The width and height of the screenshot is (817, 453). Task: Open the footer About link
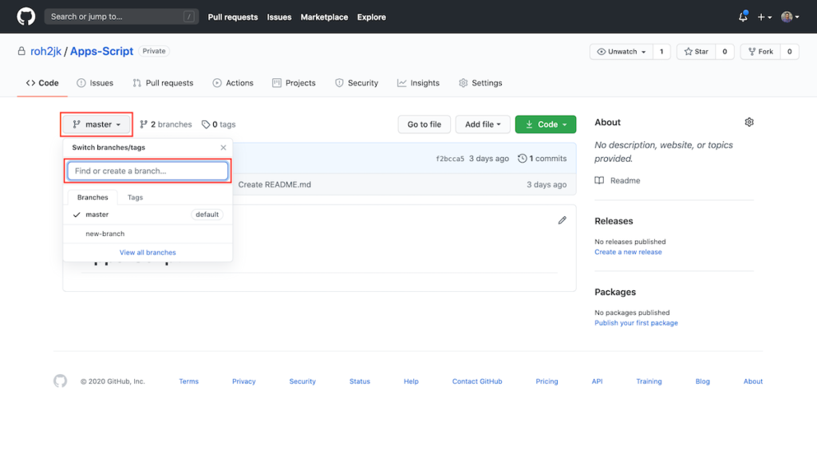coord(753,381)
